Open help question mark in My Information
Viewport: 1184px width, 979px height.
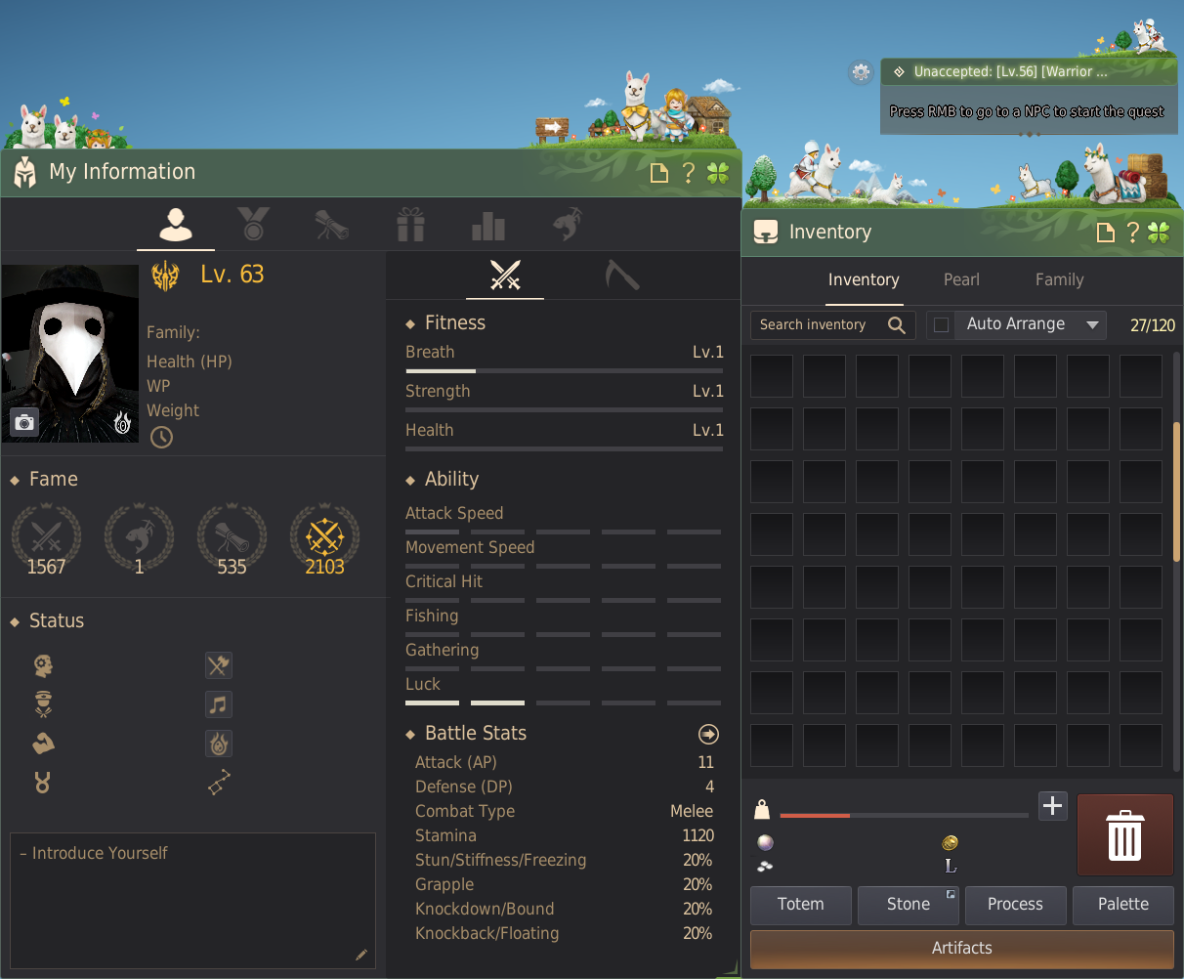[689, 173]
